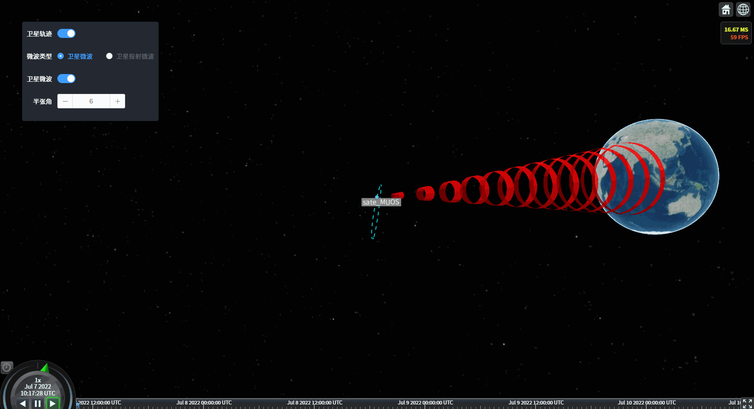Viewport: 754px width, 409px height.
Task: Click timeline at Jul 8 2022 12:00:00 UTC
Action: tap(314, 403)
